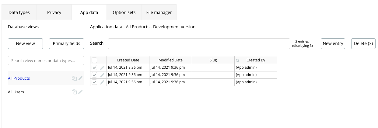This screenshot has height=128, width=378.
Task: Click the Delete (3) button
Action: (x=363, y=43)
